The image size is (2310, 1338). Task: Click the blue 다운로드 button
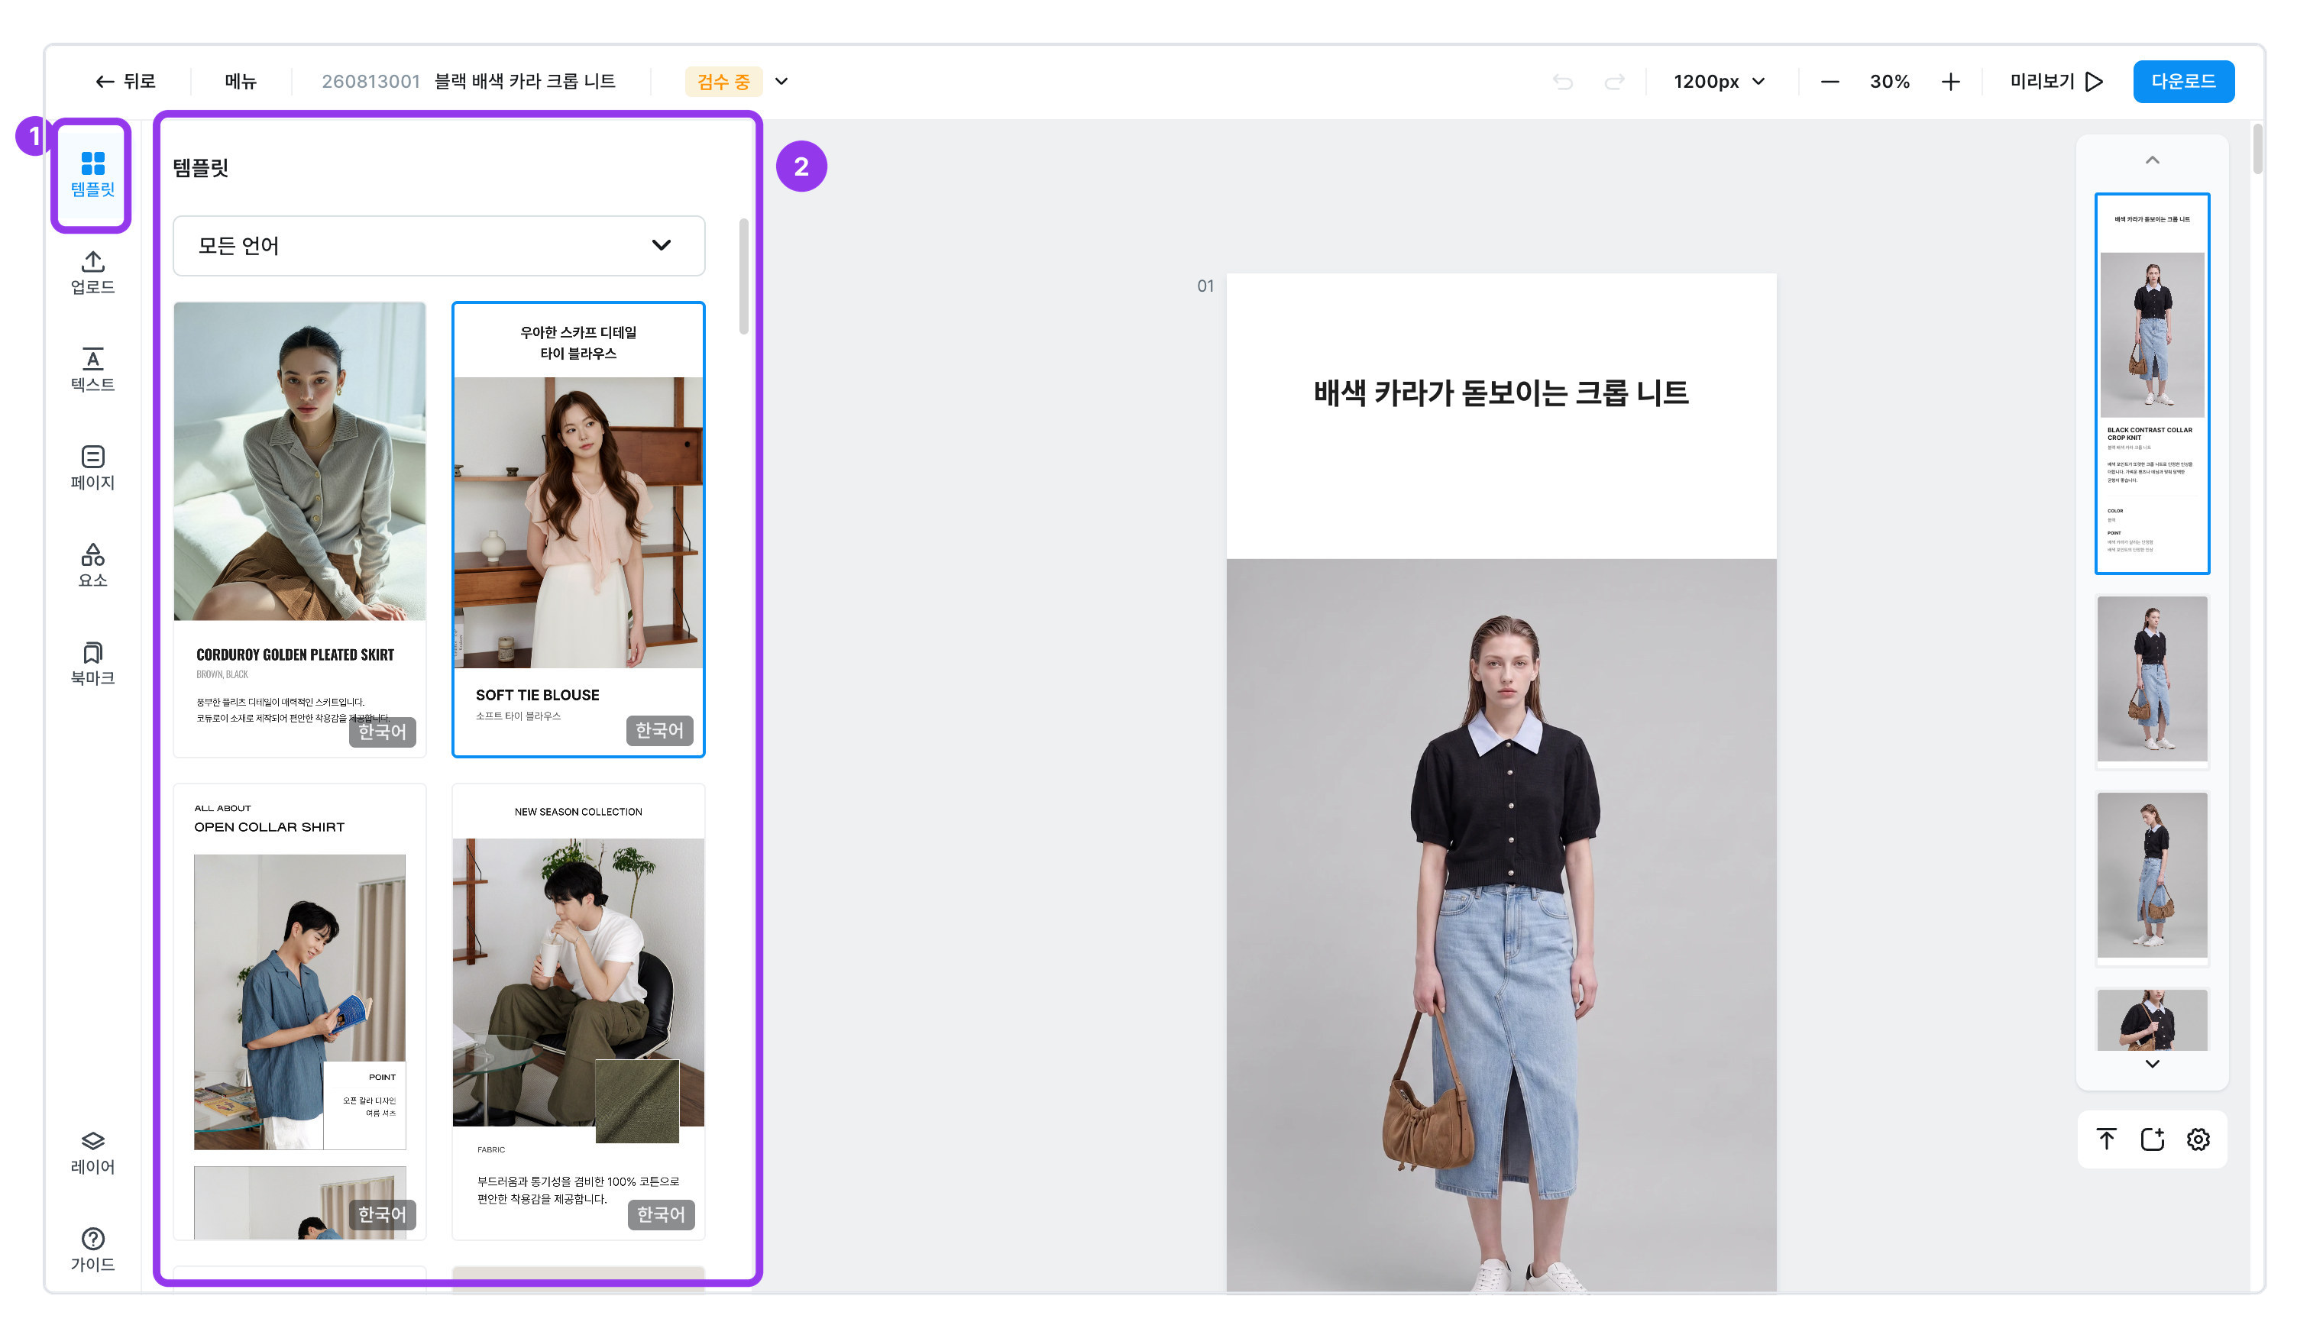pyautogui.click(x=2183, y=82)
